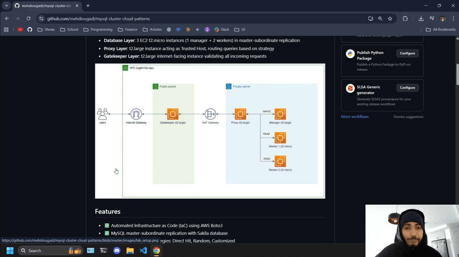Viewport: 459px width, 257px height.
Task: Launch Visual Studio Code from taskbar
Action: click(143, 250)
